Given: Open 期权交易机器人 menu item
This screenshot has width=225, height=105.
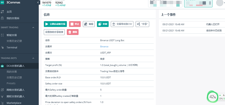Looking at the screenshot, I should 16,97.
